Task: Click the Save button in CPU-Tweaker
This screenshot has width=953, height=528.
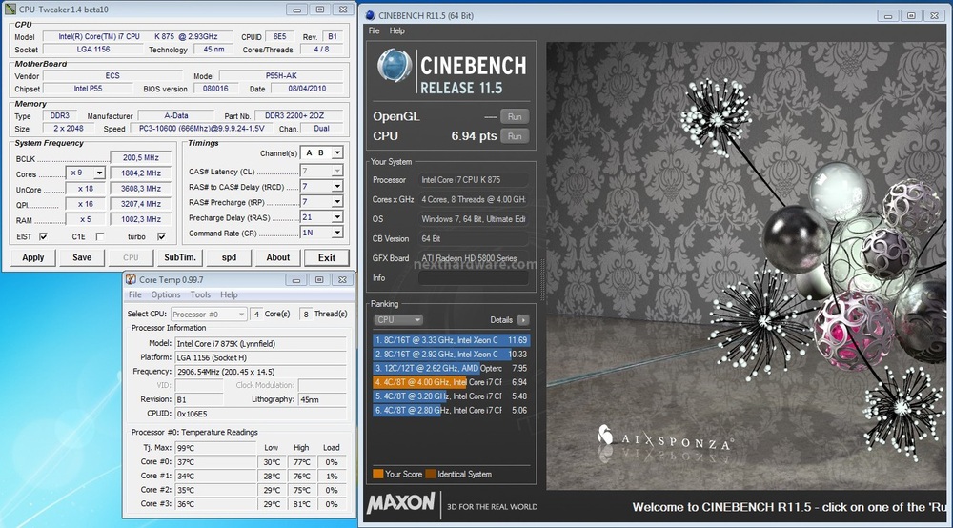Action: tap(82, 257)
